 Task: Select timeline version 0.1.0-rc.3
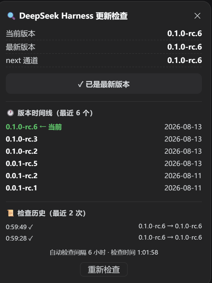point(21,139)
